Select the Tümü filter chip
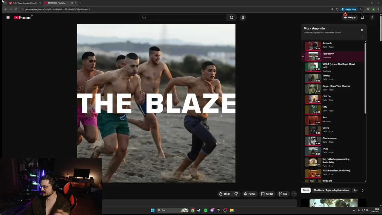Viewport: 382px width, 215px height. (306, 190)
